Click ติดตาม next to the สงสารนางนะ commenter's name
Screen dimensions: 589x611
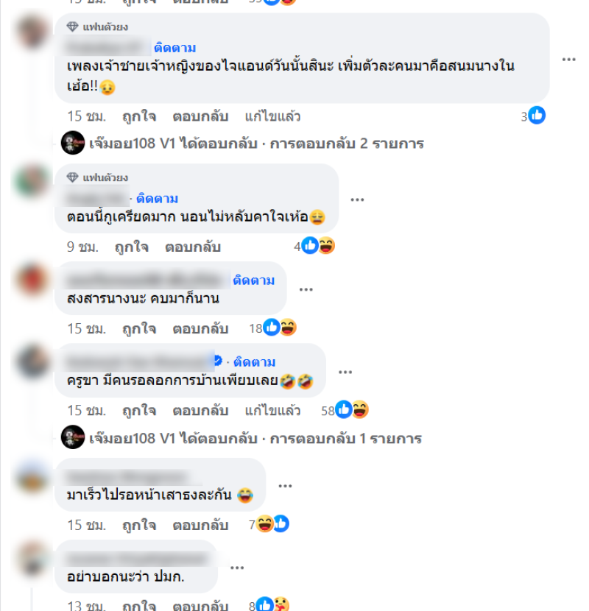coord(254,280)
